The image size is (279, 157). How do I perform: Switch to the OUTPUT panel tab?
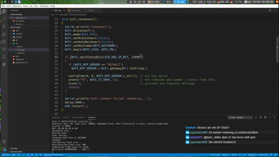tap(66, 117)
